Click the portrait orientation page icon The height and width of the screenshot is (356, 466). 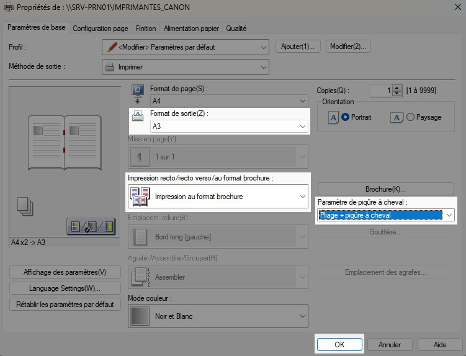333,117
